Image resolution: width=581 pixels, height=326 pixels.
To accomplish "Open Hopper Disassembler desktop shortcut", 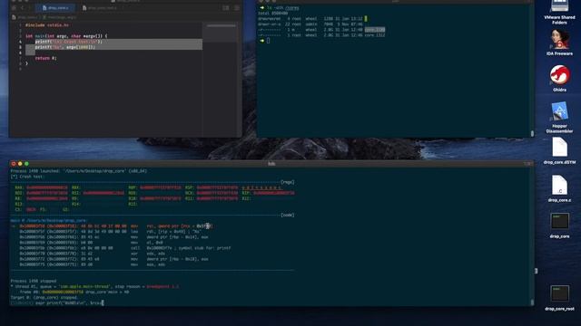I will point(559,117).
